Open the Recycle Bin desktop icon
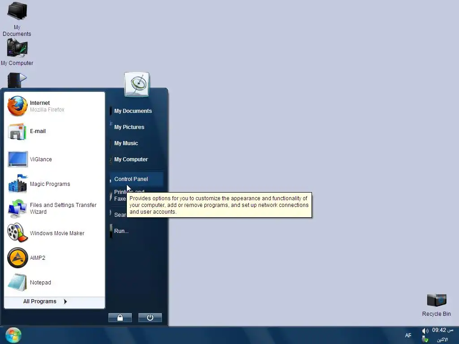 point(437,301)
